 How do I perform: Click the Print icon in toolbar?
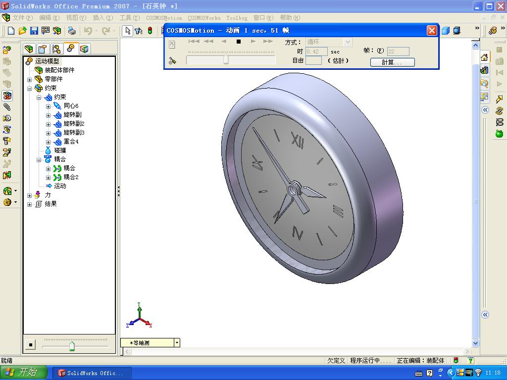[72, 31]
